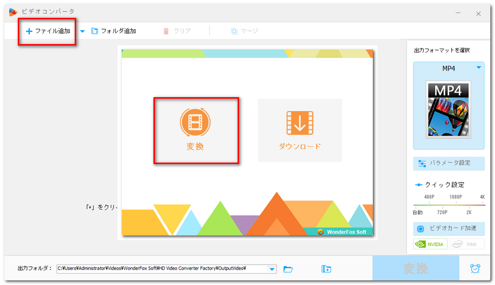Click the alarm clock scheduler icon
The width and height of the screenshot is (495, 285).
475,269
